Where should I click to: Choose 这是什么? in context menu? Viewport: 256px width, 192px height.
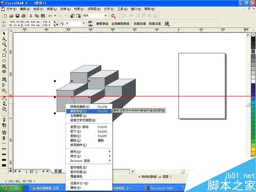(89, 183)
